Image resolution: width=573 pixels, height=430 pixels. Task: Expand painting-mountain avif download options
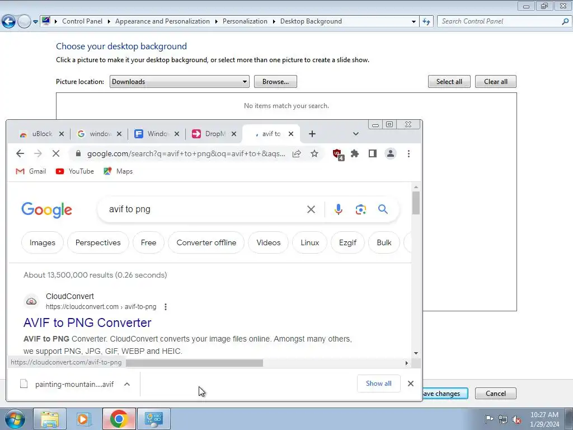click(127, 384)
